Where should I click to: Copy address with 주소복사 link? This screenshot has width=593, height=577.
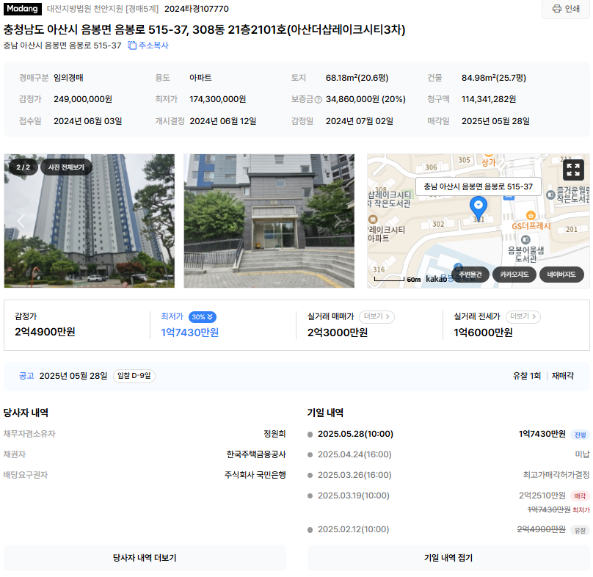point(148,46)
